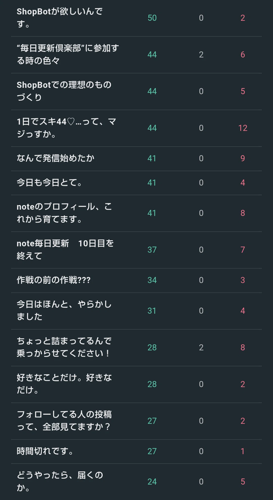Select the '今日も今日とて。' article
273x500 pixels.
pos(49,183)
